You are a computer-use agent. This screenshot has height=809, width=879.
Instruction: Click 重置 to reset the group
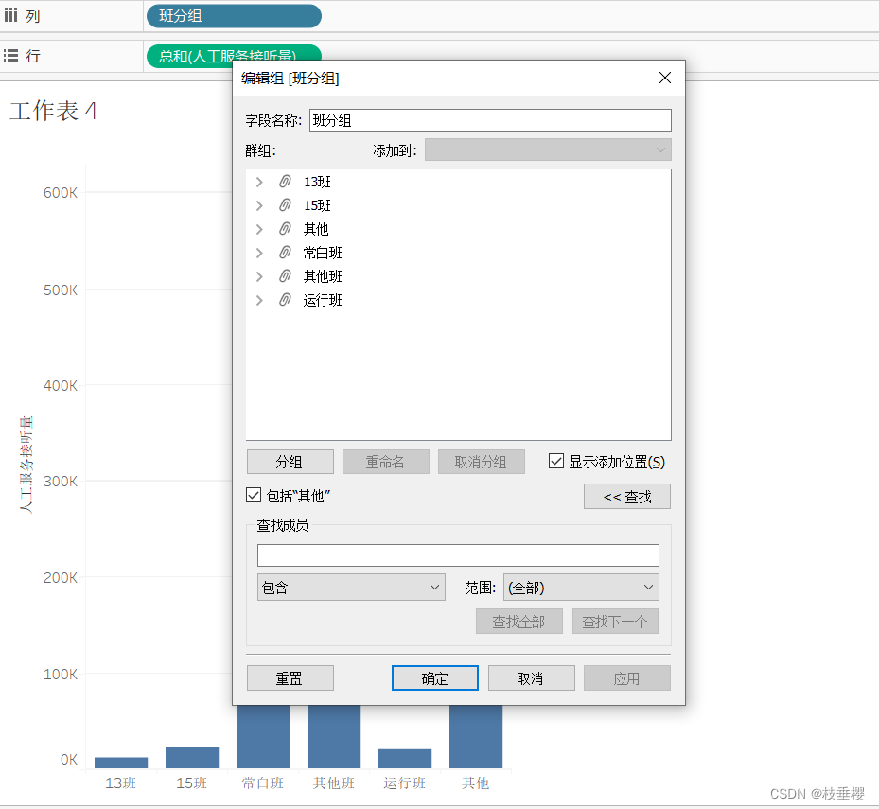pyautogui.click(x=290, y=677)
